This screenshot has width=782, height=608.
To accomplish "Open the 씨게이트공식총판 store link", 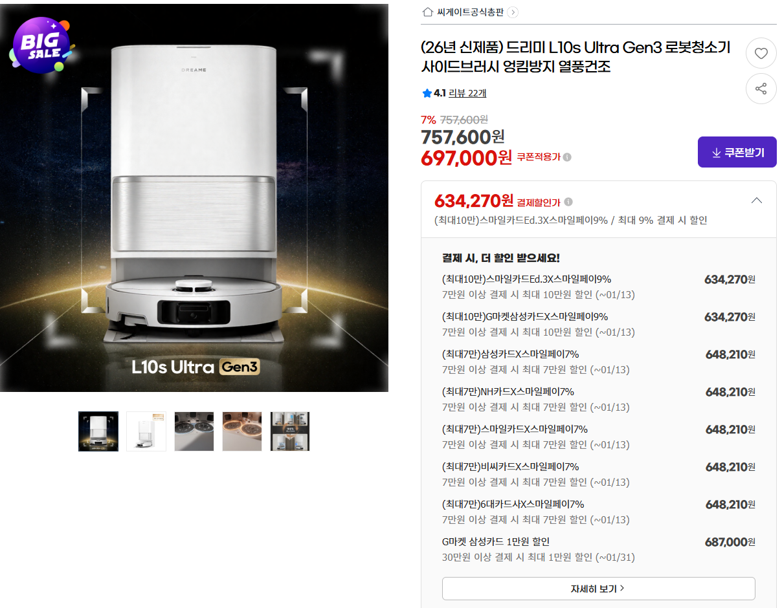I will tap(470, 12).
